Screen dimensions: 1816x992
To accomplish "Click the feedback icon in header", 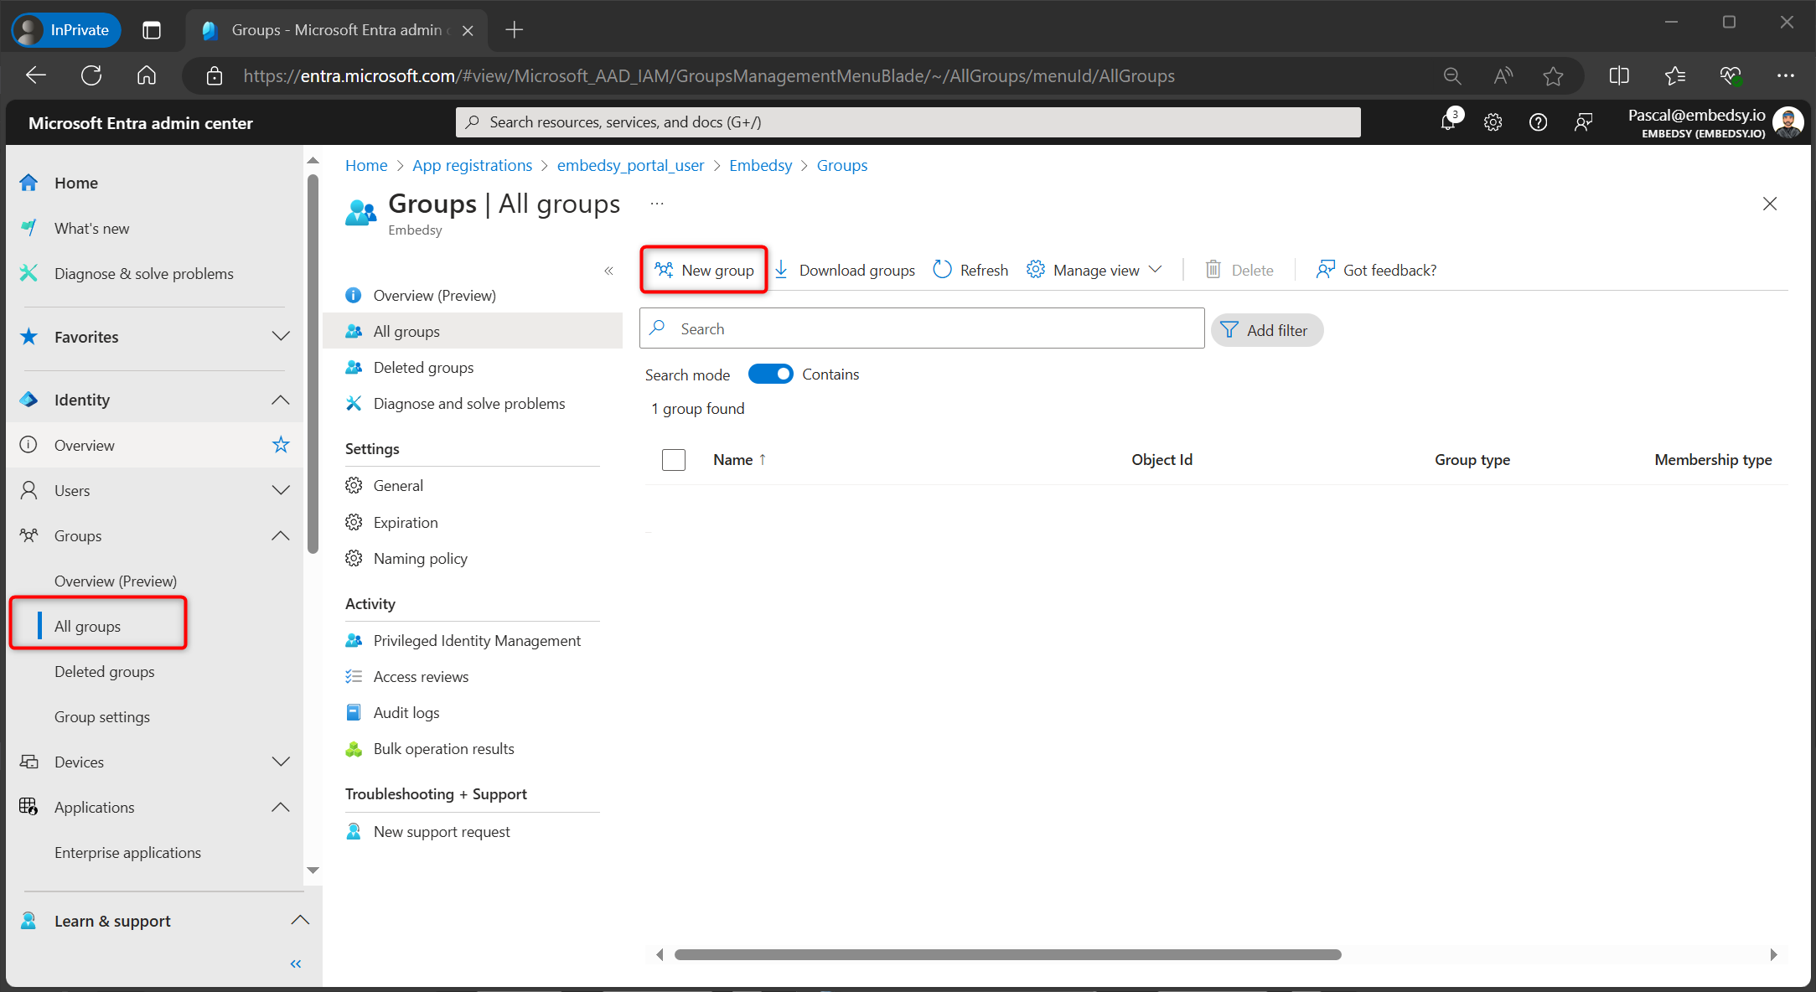I will coord(1583,122).
